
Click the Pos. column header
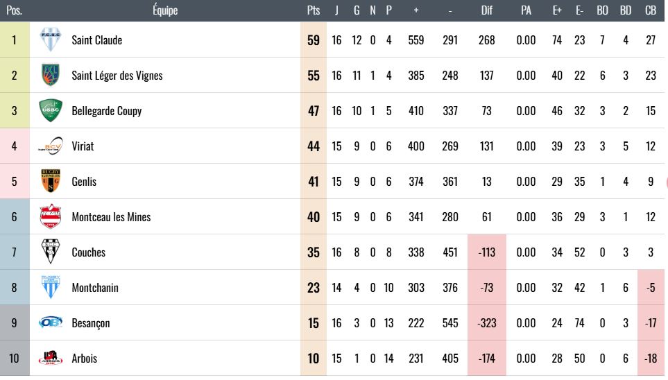[x=14, y=10]
